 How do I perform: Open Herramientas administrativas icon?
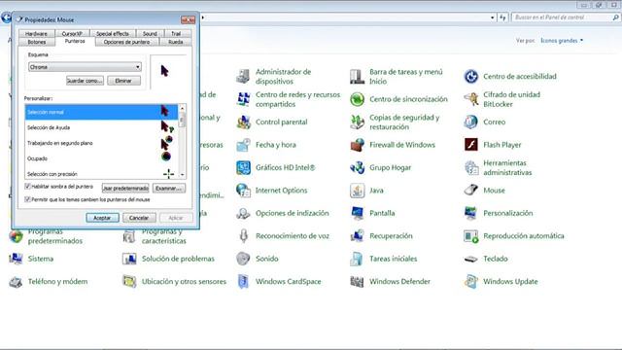coord(470,167)
